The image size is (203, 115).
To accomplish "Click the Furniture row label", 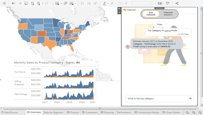I will (x=20, y=72).
